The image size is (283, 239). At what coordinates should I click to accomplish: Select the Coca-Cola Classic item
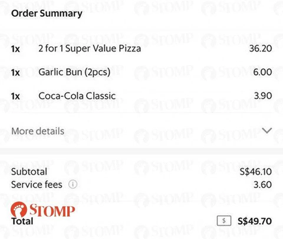pyautogui.click(x=77, y=96)
